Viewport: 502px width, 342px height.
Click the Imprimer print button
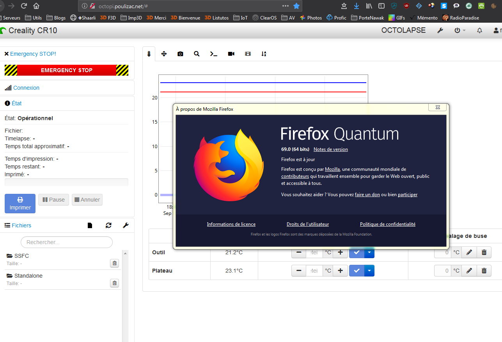20,204
